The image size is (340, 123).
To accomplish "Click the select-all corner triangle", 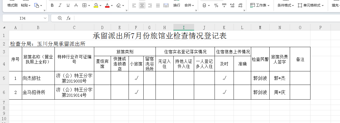I will click(x=4, y=28).
